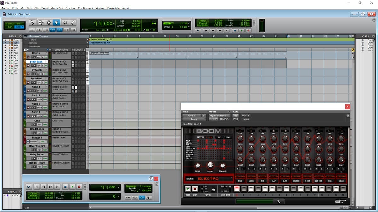Viewport: 378px width, 212px height.
Task: Enable SLIP edit mode
Action: (x=9, y=27)
